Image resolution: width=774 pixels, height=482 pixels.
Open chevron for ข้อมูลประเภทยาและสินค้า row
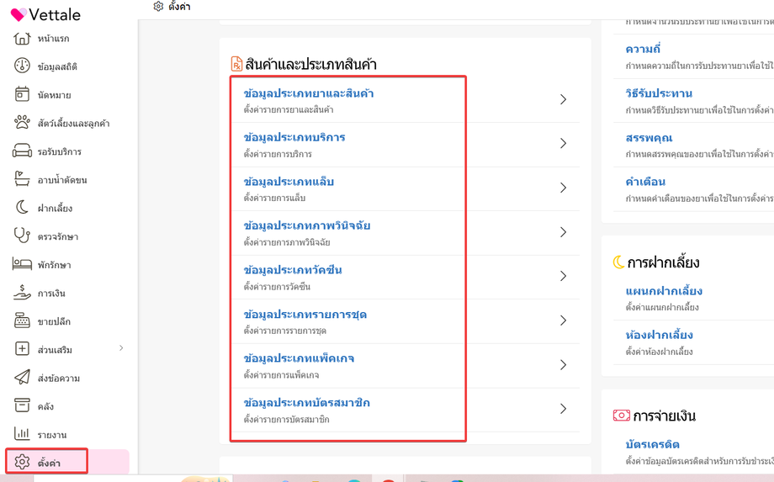[x=563, y=99]
